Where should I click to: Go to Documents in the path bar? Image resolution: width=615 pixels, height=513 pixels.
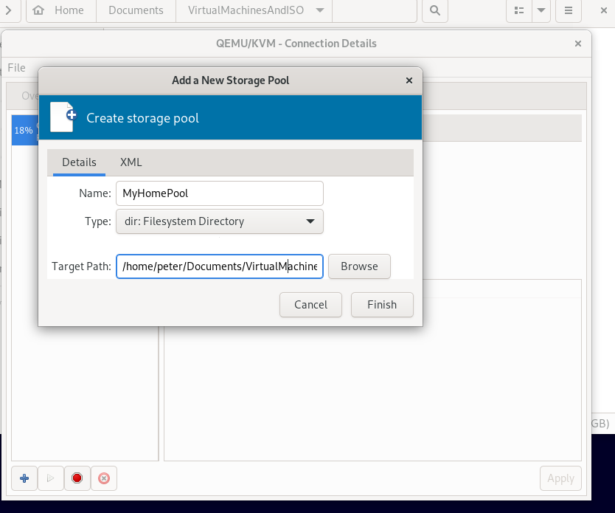click(136, 10)
